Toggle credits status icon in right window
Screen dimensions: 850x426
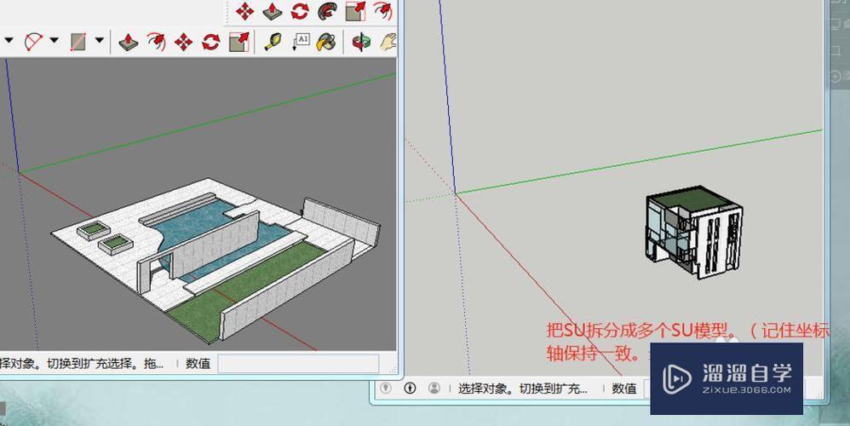coord(410,389)
